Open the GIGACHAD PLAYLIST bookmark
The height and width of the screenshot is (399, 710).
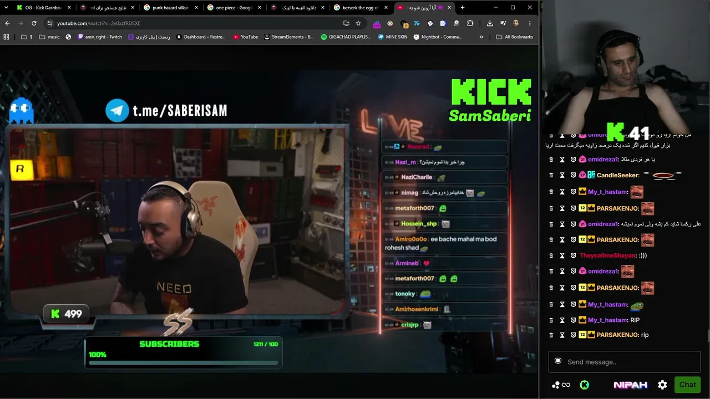[346, 37]
